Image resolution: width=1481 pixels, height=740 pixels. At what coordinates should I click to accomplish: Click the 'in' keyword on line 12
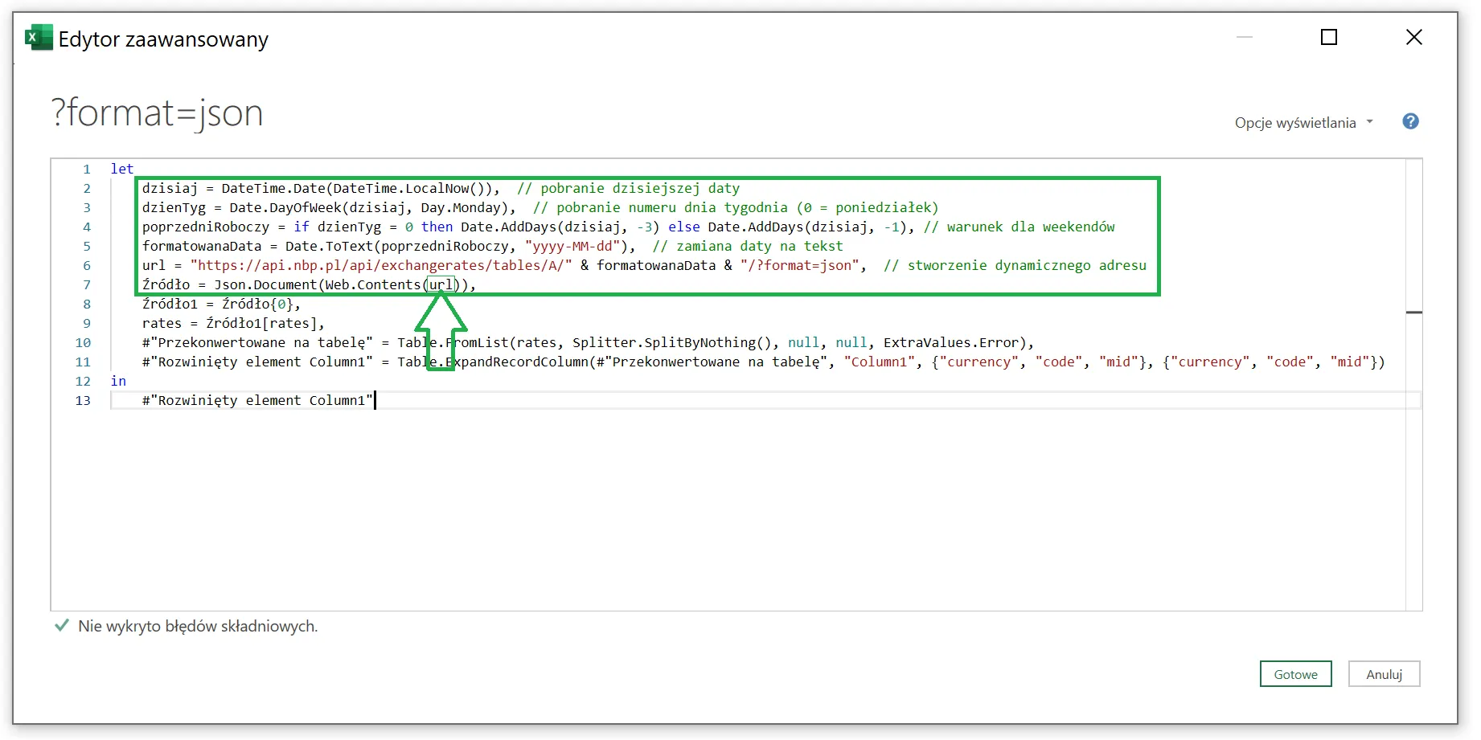(x=118, y=381)
